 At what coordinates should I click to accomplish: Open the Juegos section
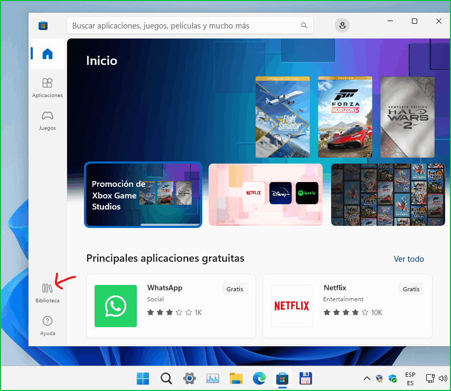tap(48, 121)
